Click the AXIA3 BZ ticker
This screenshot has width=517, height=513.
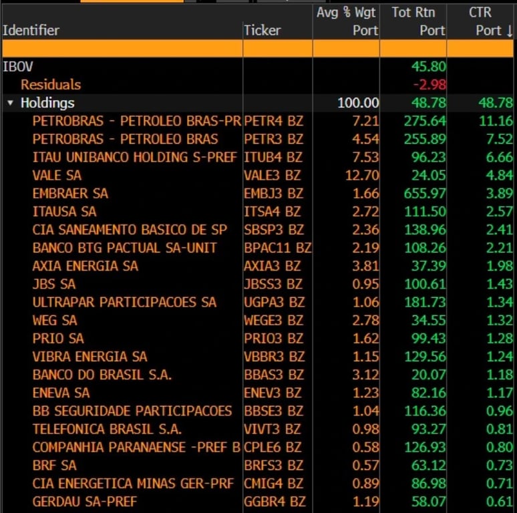tap(273, 266)
